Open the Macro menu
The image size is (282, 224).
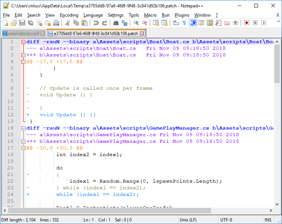click(x=150, y=15)
